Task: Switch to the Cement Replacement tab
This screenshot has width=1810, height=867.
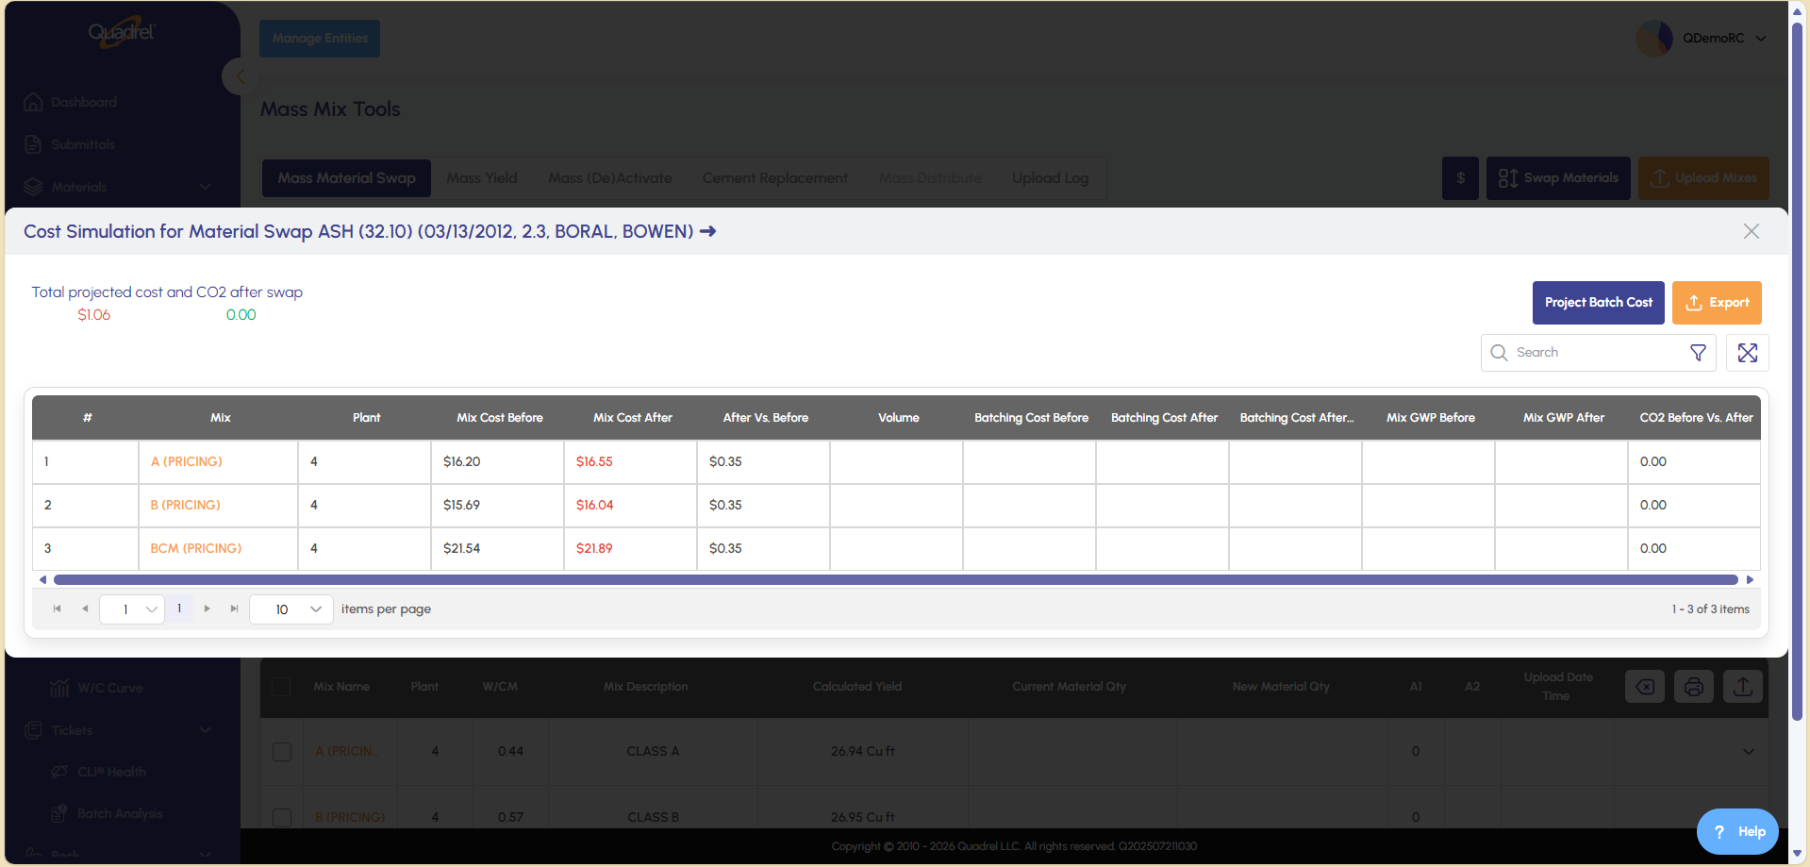Action: 775,178
